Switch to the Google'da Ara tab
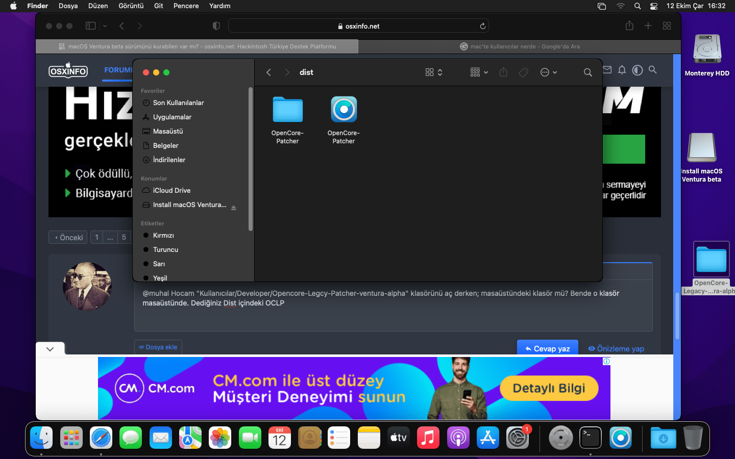 [x=520, y=46]
